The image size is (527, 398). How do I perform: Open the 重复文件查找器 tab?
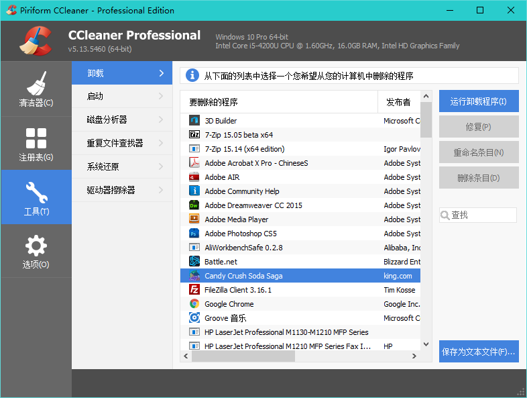coord(122,143)
